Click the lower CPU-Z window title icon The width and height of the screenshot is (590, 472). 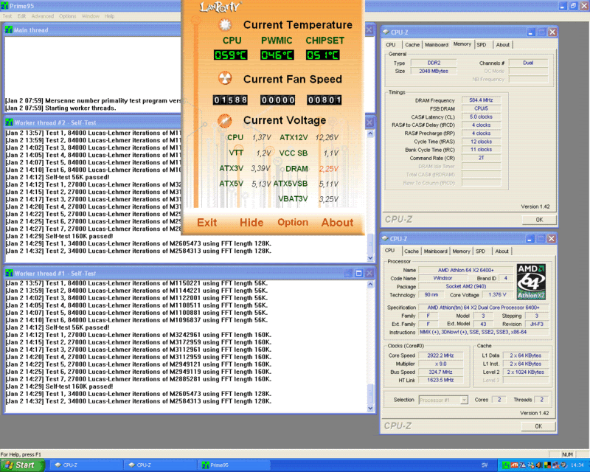[x=385, y=239]
